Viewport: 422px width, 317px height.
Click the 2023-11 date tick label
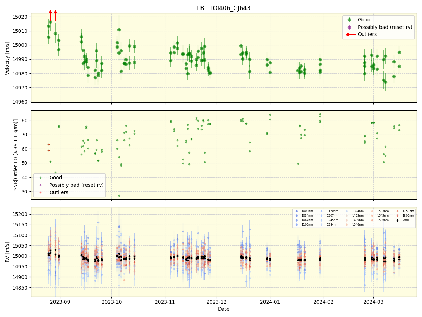pos(165,302)
